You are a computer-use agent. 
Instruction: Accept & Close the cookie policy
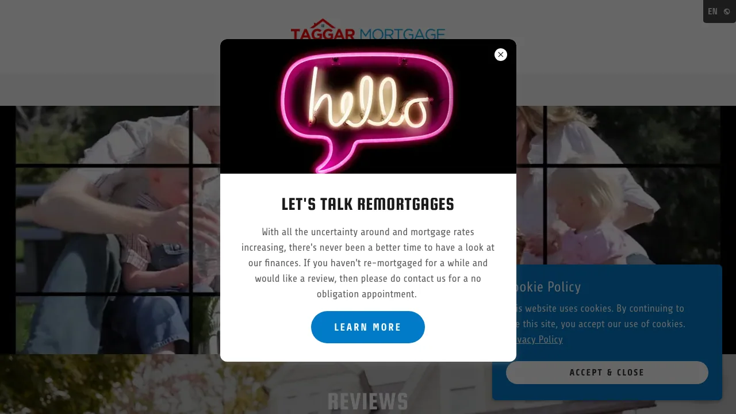click(x=607, y=373)
